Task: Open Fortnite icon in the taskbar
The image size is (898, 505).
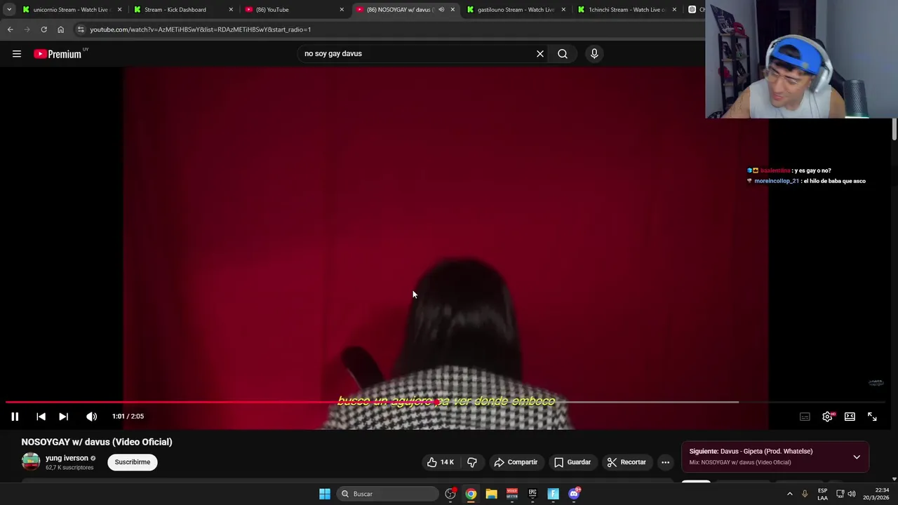Action: coord(554,494)
